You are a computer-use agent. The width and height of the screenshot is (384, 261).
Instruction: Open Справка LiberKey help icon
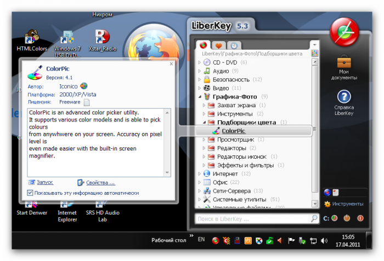344,97
